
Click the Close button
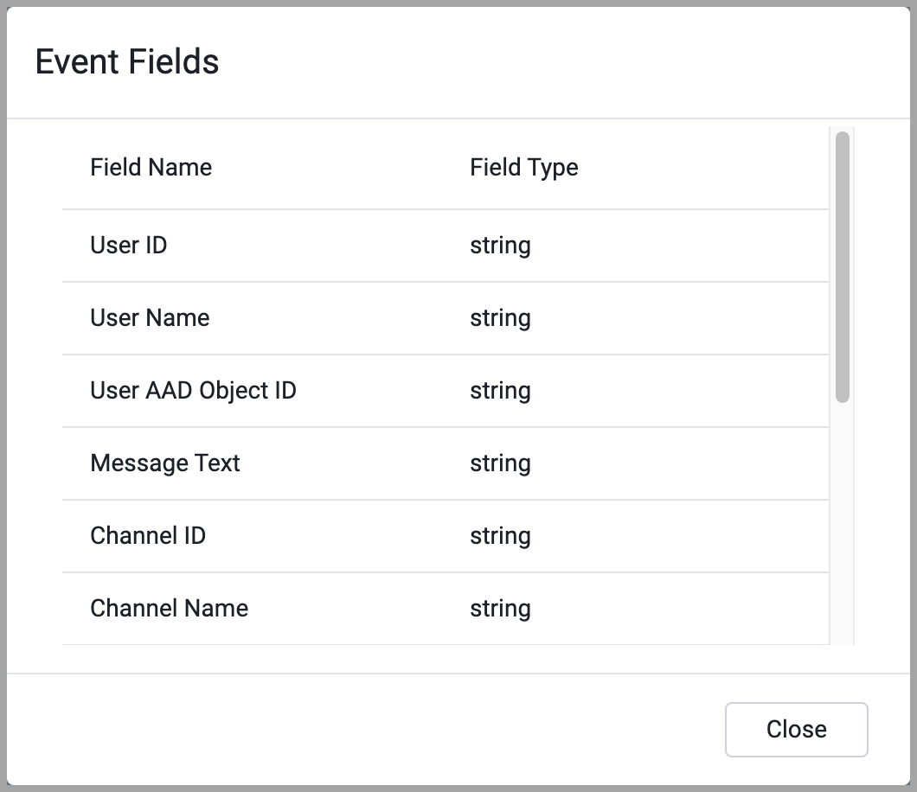click(x=796, y=729)
